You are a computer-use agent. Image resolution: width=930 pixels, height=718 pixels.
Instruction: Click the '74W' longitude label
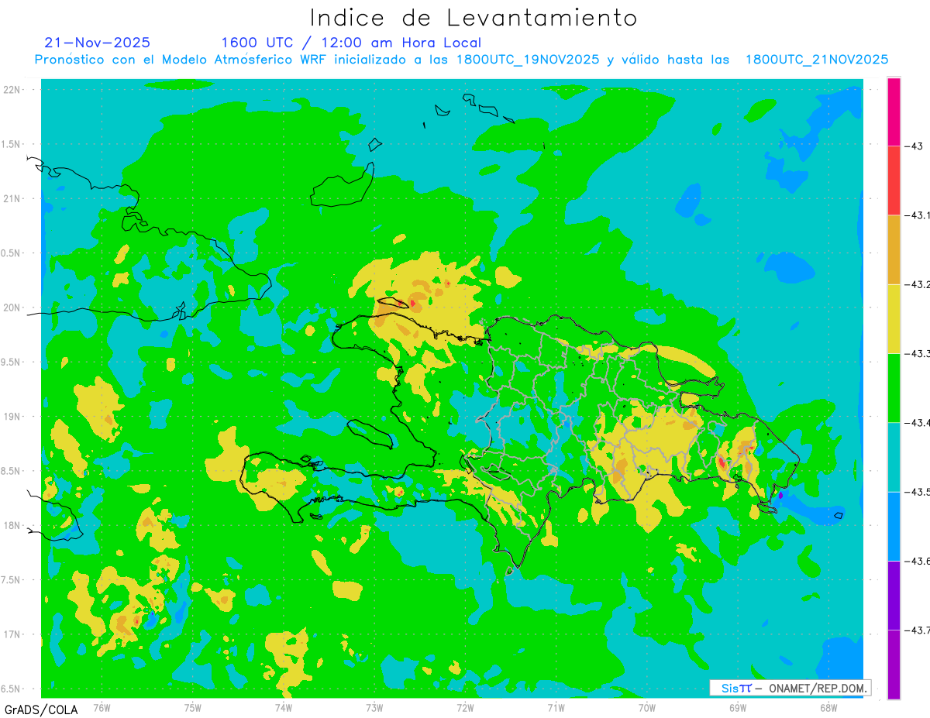pyautogui.click(x=283, y=708)
